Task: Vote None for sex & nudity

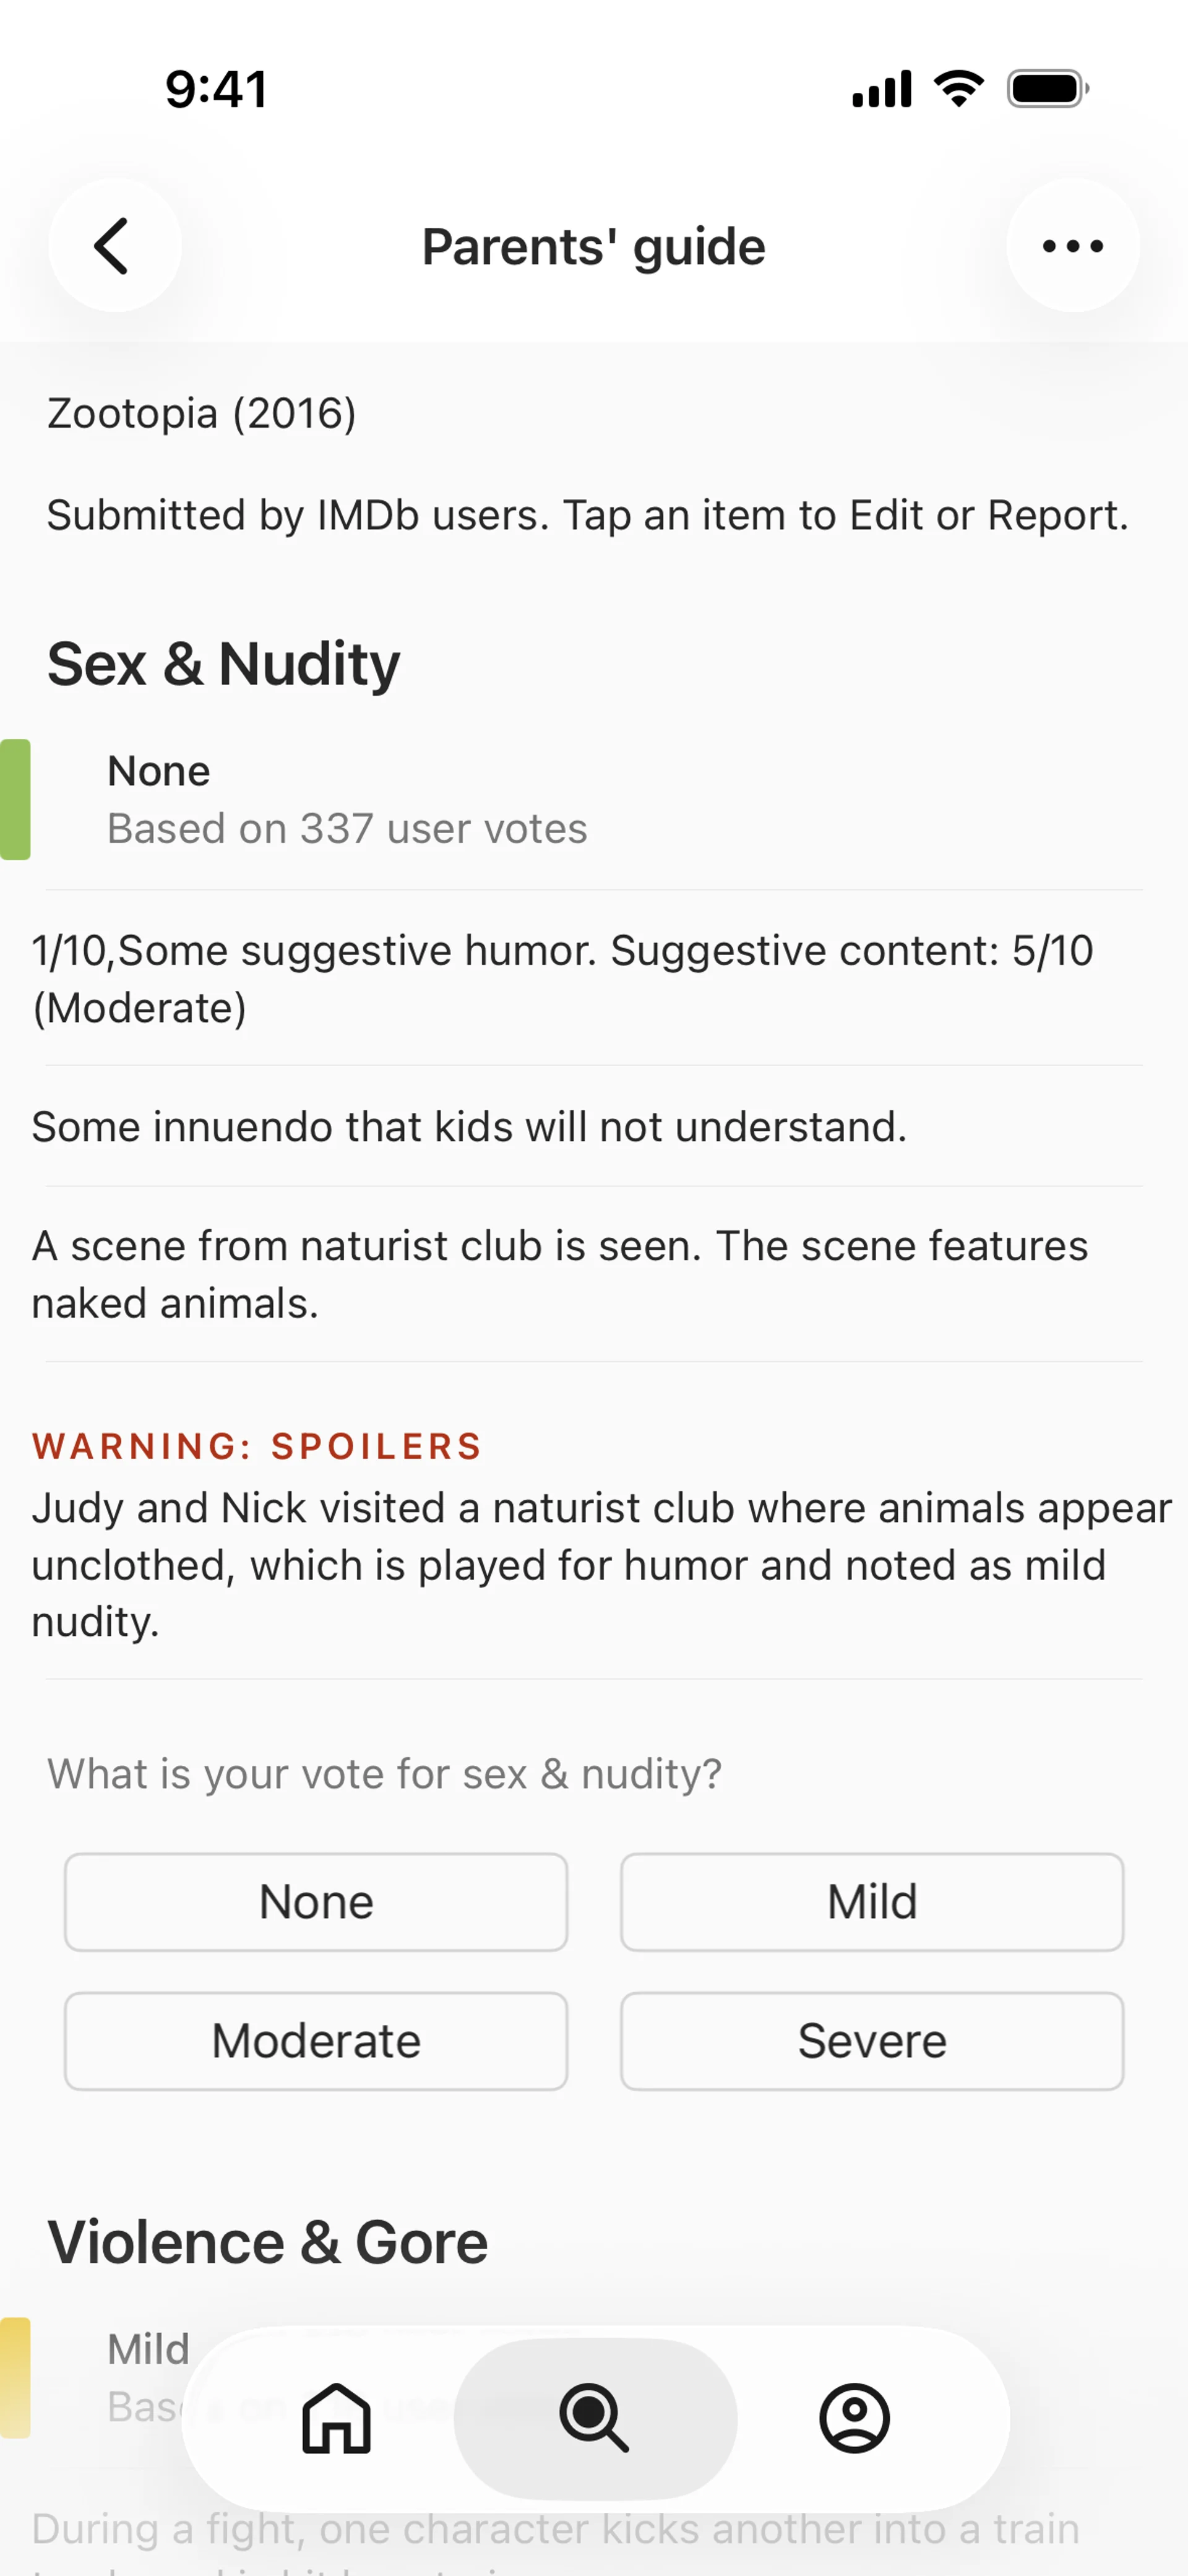Action: tap(316, 1902)
